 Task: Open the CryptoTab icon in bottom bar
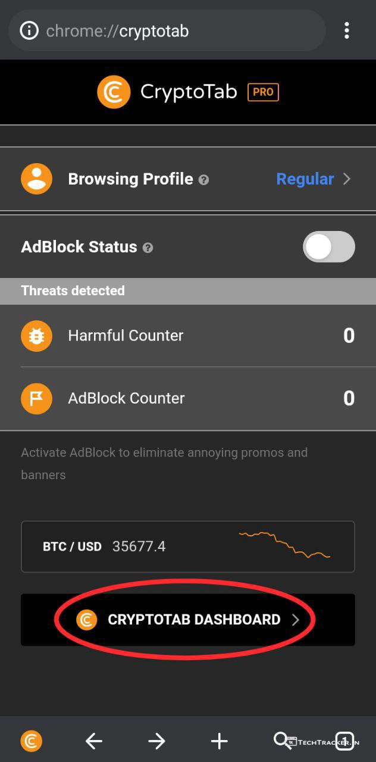point(32,741)
